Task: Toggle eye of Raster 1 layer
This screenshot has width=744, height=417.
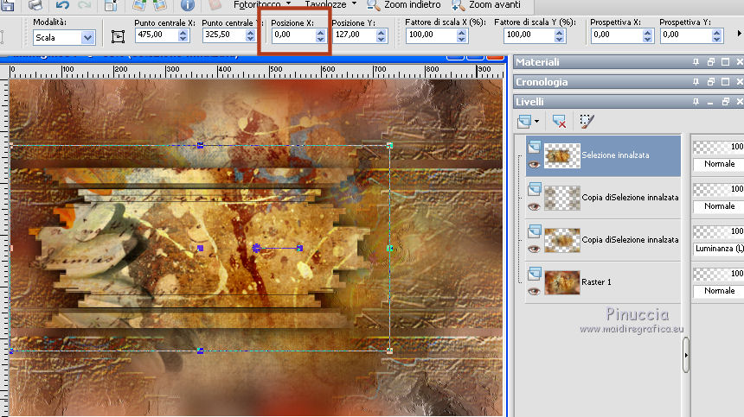Action: pyautogui.click(x=535, y=292)
